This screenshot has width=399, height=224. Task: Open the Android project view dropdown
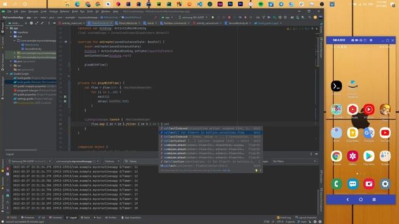[x=15, y=23]
